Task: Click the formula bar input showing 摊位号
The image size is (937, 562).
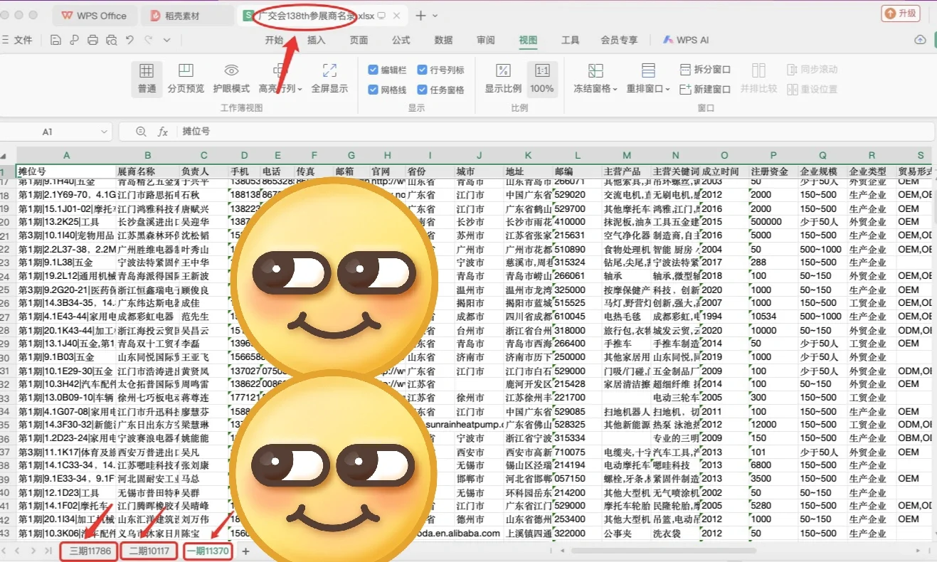Action: click(x=555, y=132)
